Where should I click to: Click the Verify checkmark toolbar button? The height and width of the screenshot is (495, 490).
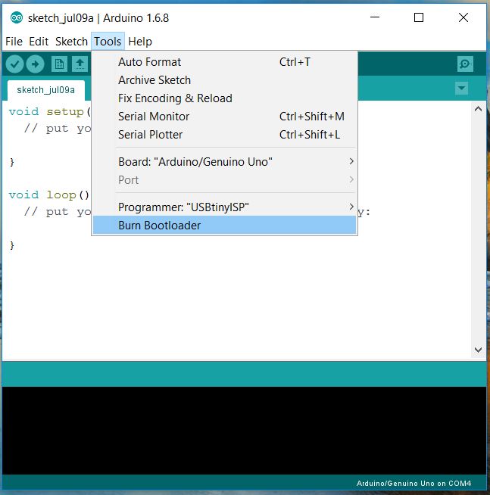14,64
